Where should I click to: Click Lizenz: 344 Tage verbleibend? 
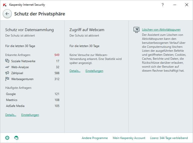[x=169, y=138]
